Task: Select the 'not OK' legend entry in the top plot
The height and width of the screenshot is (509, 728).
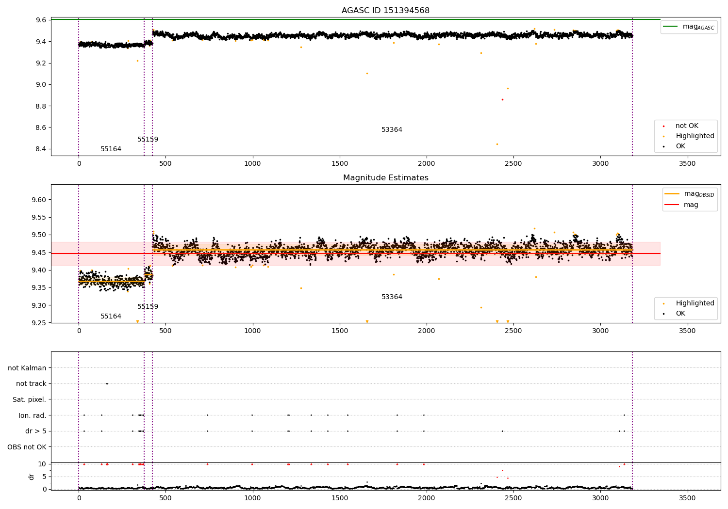Action: 687,126
